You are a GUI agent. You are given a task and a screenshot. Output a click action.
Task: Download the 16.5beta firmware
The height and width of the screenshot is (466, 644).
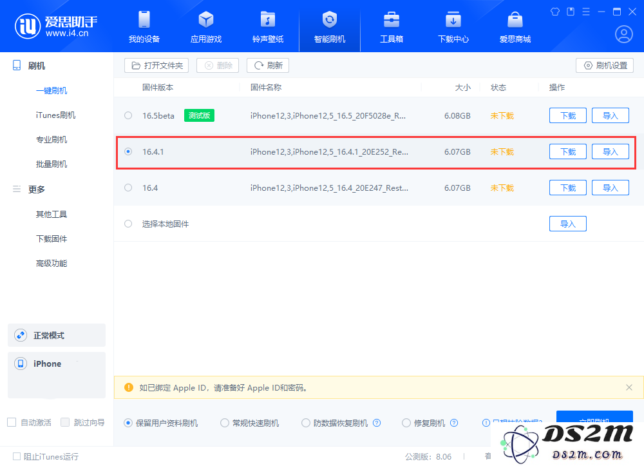[567, 115]
